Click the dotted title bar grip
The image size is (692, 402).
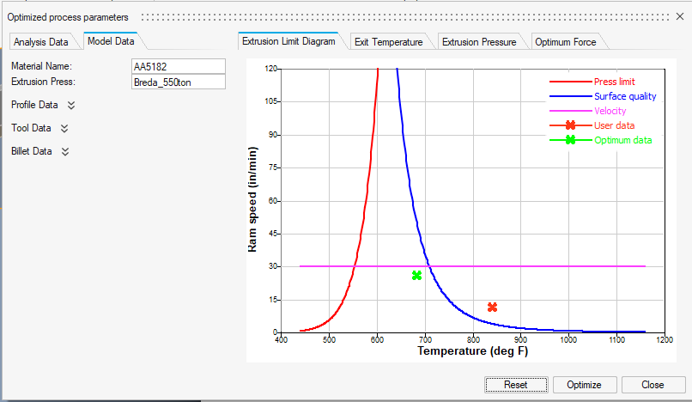[x=405, y=17]
